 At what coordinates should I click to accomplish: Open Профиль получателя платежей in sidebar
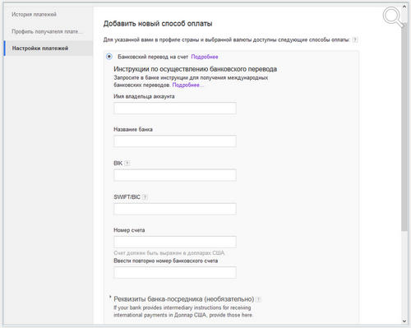(47, 31)
